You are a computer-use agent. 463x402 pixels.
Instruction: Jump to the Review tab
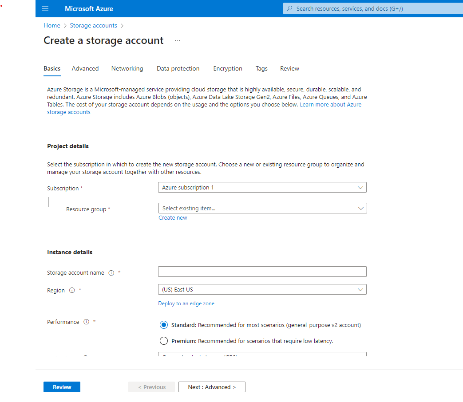(290, 68)
